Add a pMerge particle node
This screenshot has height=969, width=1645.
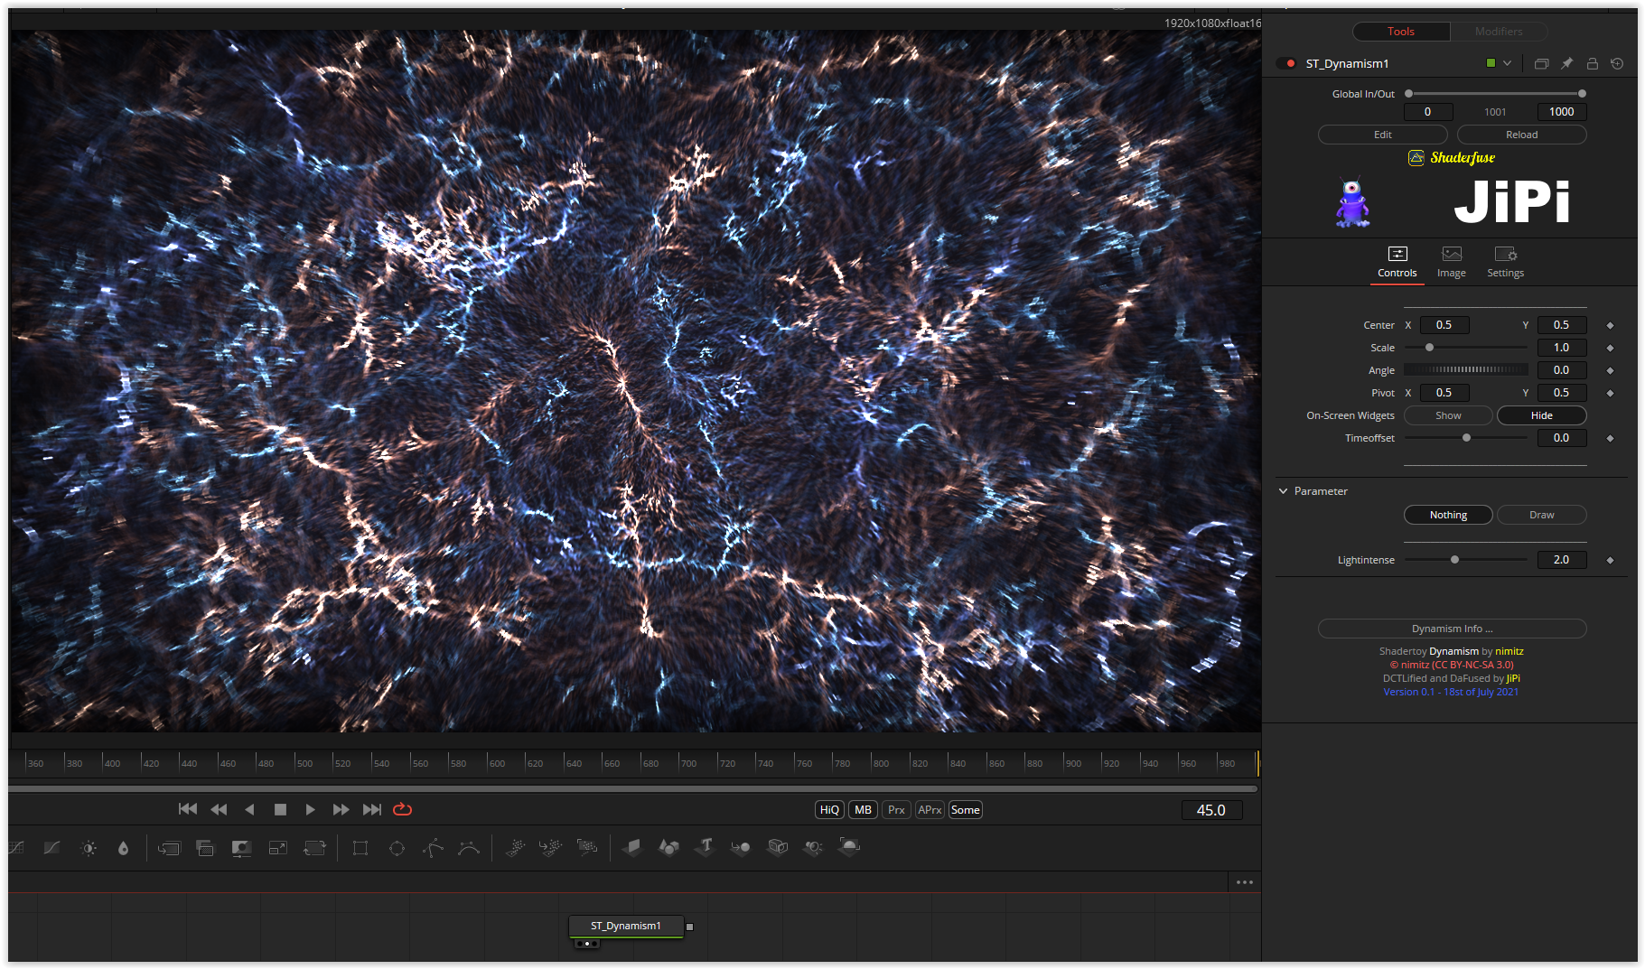point(550,847)
